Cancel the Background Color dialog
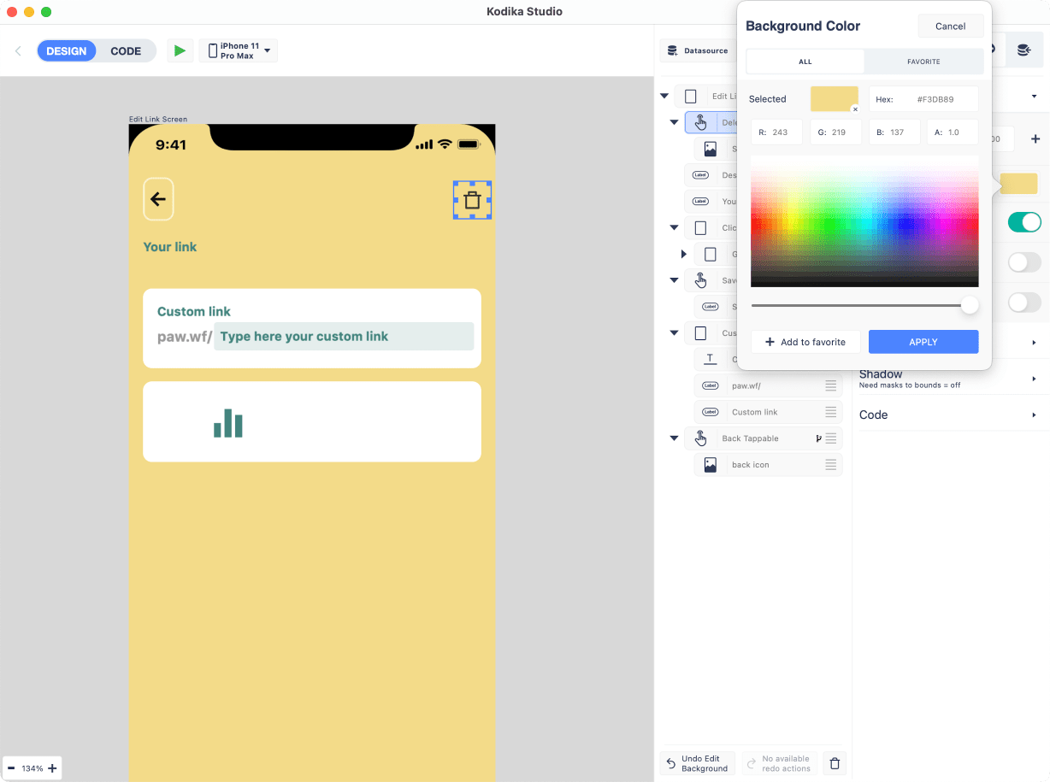Screen dimensions: 1050x782 (950, 26)
